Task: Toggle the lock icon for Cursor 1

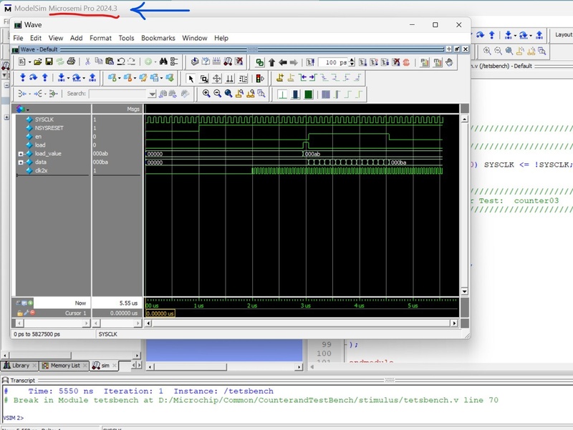Action: pos(20,313)
